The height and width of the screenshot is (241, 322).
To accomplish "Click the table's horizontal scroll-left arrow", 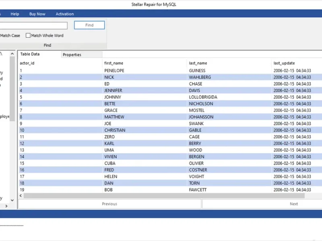I will point(21,196).
